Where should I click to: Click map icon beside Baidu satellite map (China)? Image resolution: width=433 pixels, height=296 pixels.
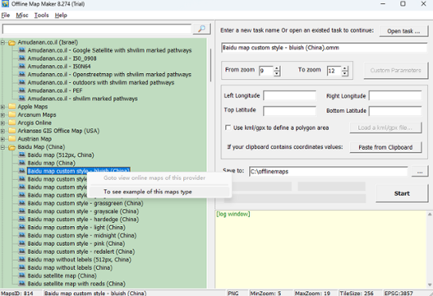[x=22, y=276]
